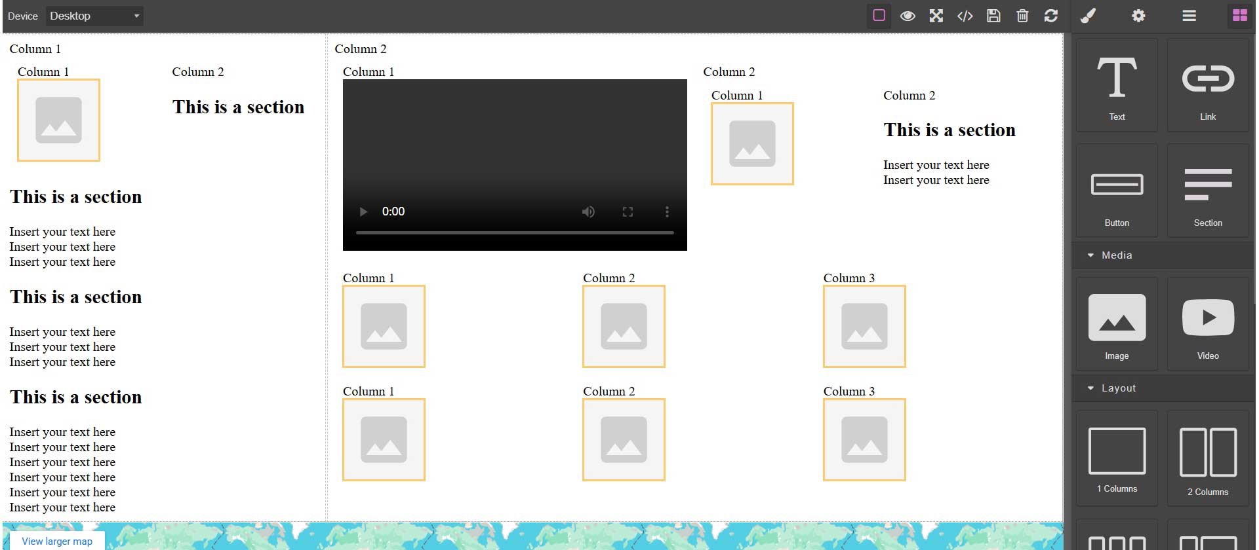
Task: Choose the 2 Columns layout block
Action: pos(1208,458)
